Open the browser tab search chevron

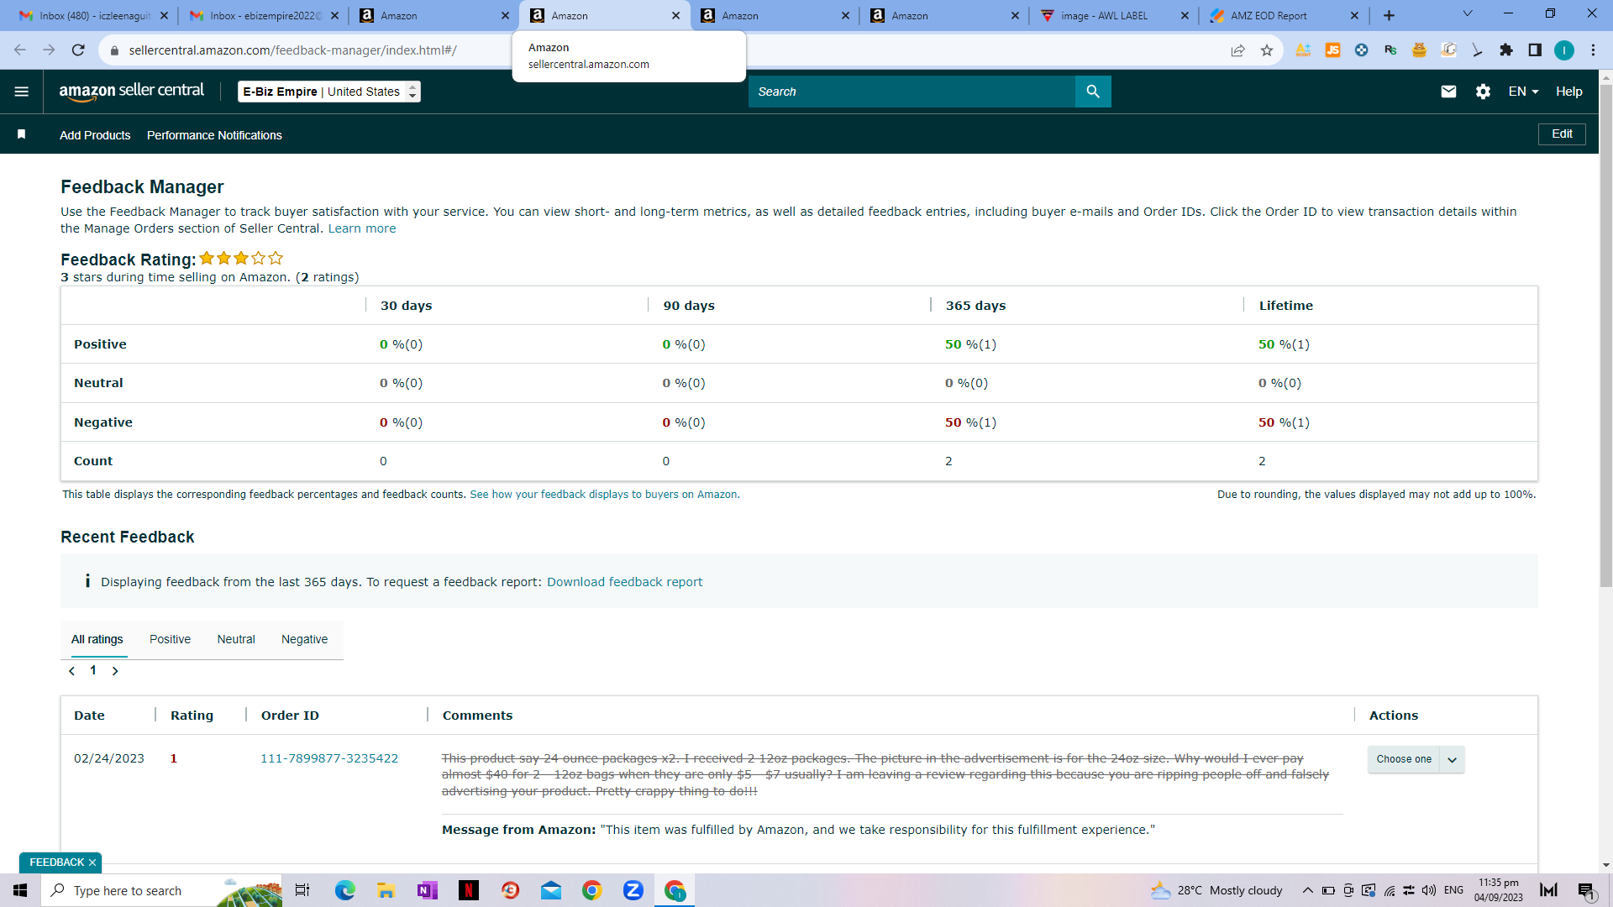(x=1468, y=13)
